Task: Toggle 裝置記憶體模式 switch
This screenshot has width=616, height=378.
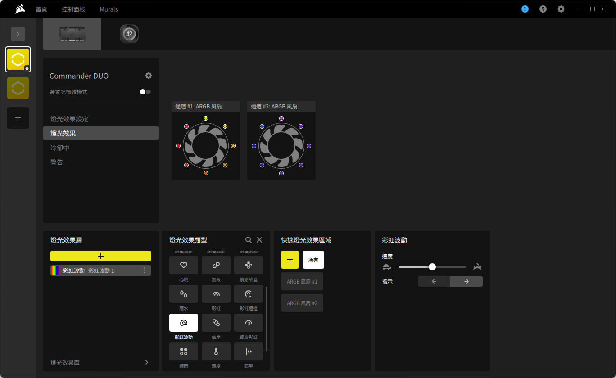Action: (145, 92)
